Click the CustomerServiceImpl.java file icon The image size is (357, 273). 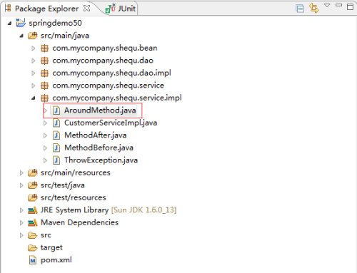(56, 123)
